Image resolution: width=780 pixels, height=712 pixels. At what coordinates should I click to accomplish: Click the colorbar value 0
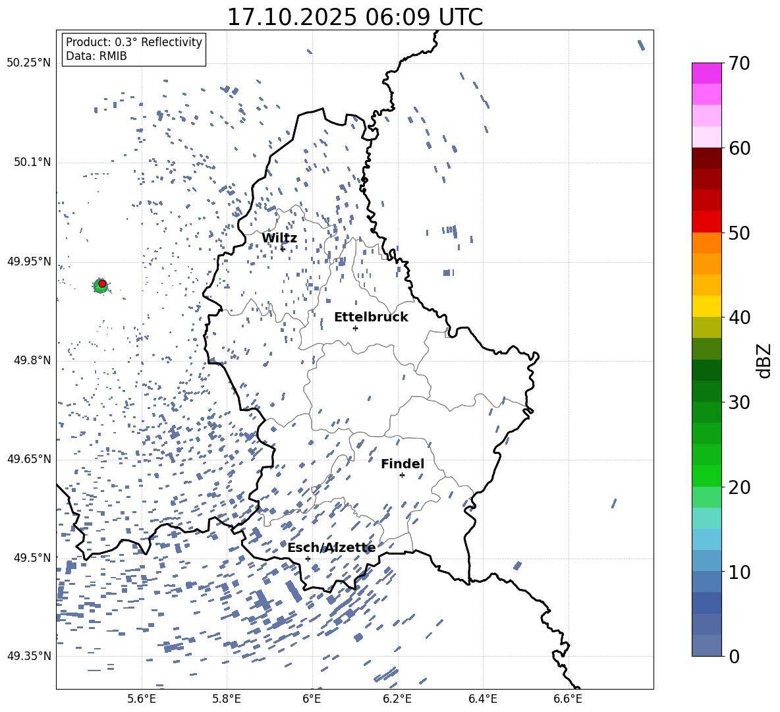pyautogui.click(x=735, y=657)
